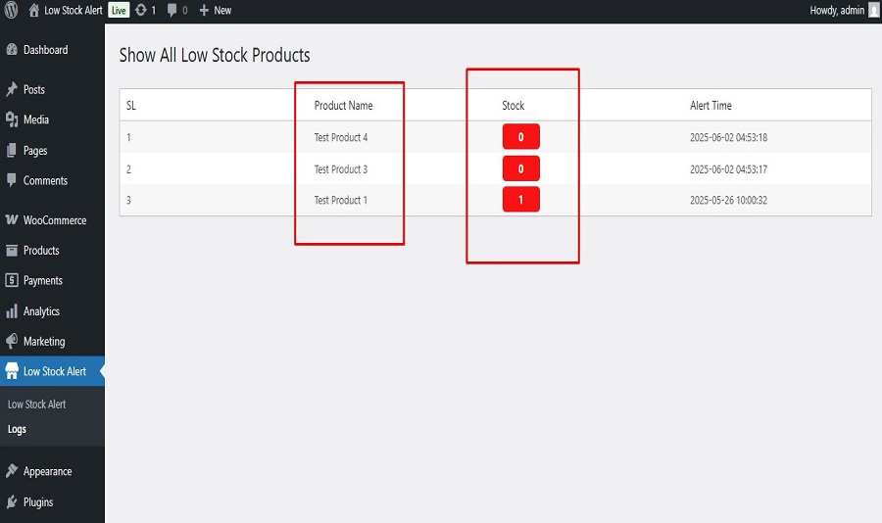Select the Logs submenu item
The height and width of the screenshot is (523, 882).
tap(17, 429)
